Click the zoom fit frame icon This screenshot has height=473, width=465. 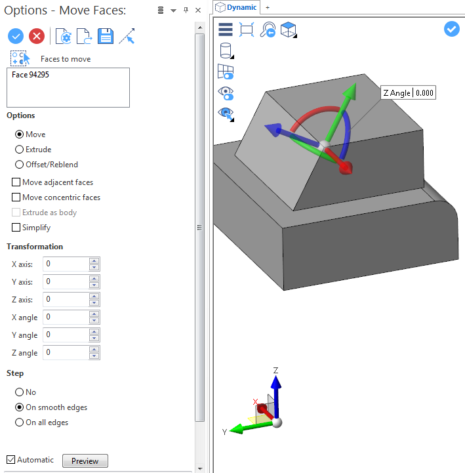tap(247, 30)
